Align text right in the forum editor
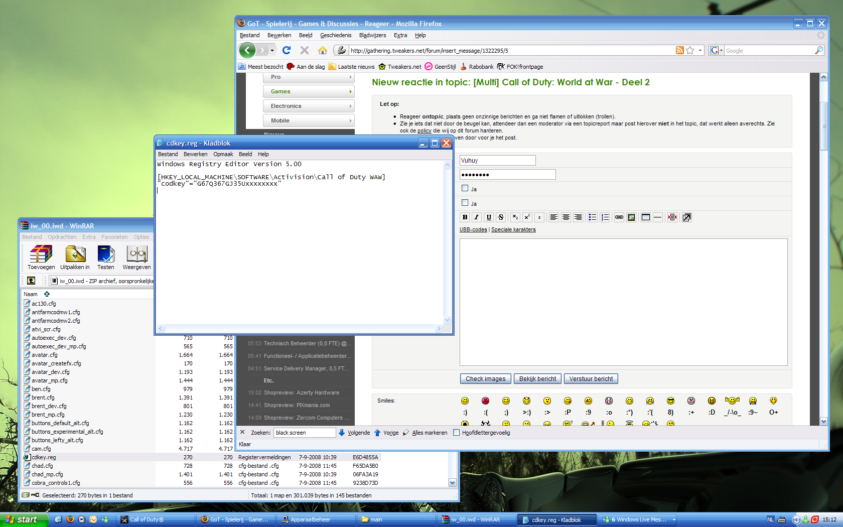The height and width of the screenshot is (527, 843). (578, 217)
